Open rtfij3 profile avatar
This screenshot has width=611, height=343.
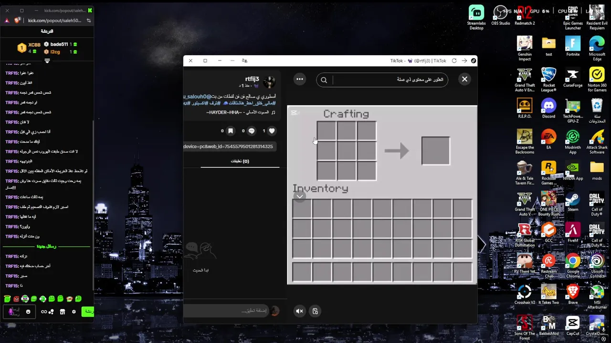(x=269, y=82)
